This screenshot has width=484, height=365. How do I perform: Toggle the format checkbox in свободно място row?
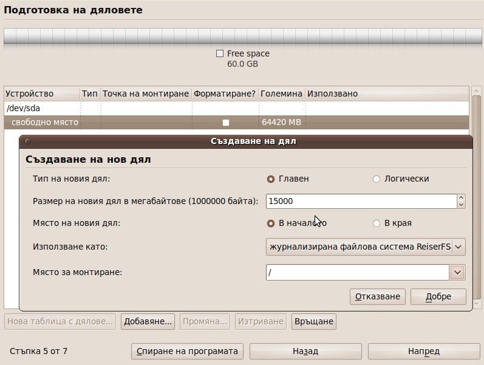pos(226,123)
